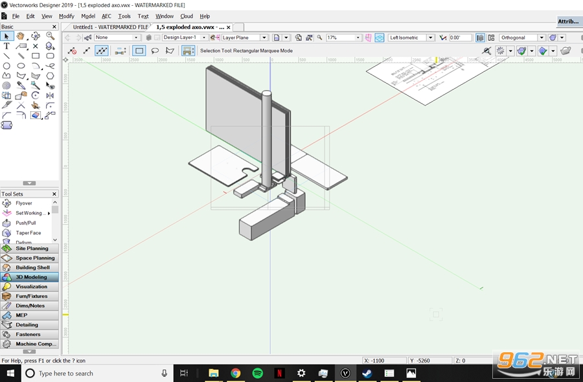
Task: Select the Clip eraser tool
Action: 36,115
